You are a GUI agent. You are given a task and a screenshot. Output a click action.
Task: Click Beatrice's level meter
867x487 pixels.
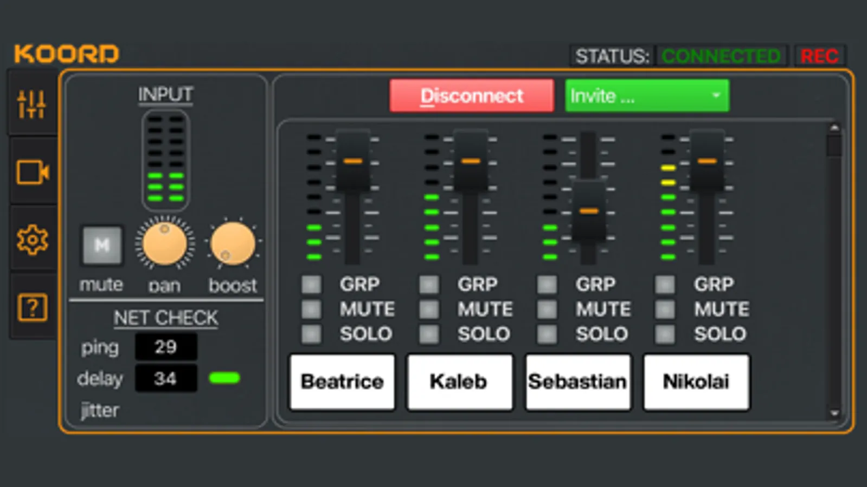(314, 197)
